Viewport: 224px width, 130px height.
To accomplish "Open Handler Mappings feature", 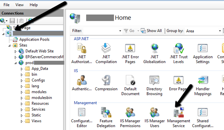I will [203, 85].
